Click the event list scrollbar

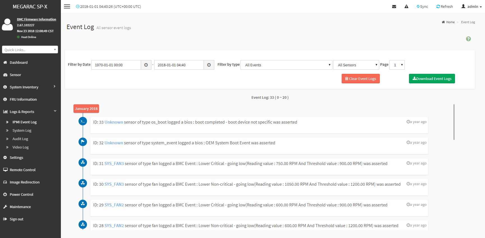pyautogui.click(x=454, y=122)
